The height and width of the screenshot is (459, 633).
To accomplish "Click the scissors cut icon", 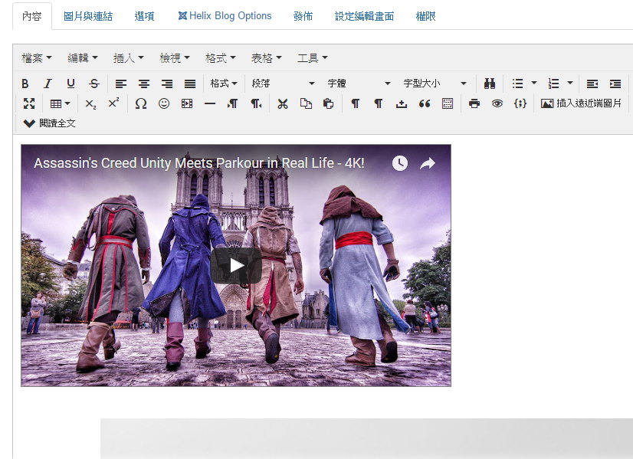I will 282,103.
